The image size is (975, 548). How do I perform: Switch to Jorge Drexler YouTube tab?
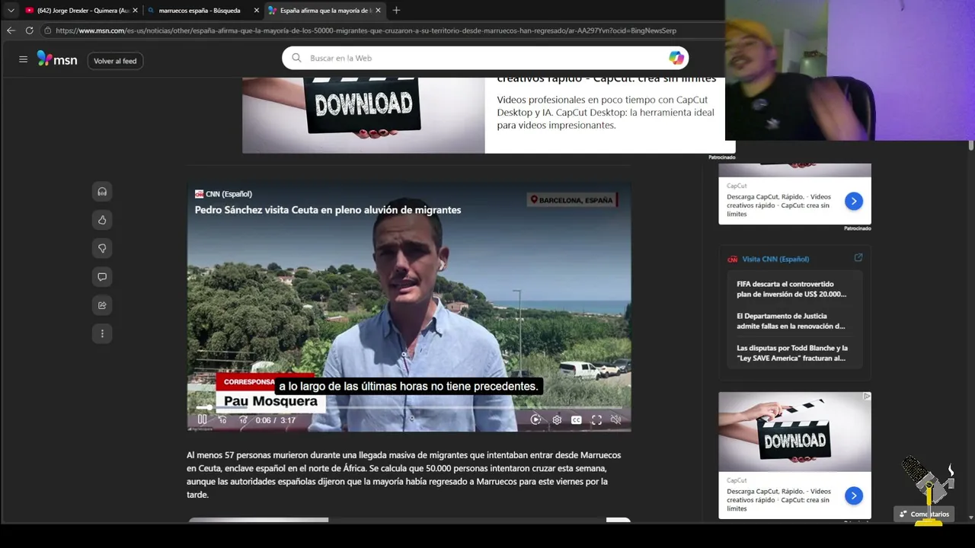coord(80,11)
